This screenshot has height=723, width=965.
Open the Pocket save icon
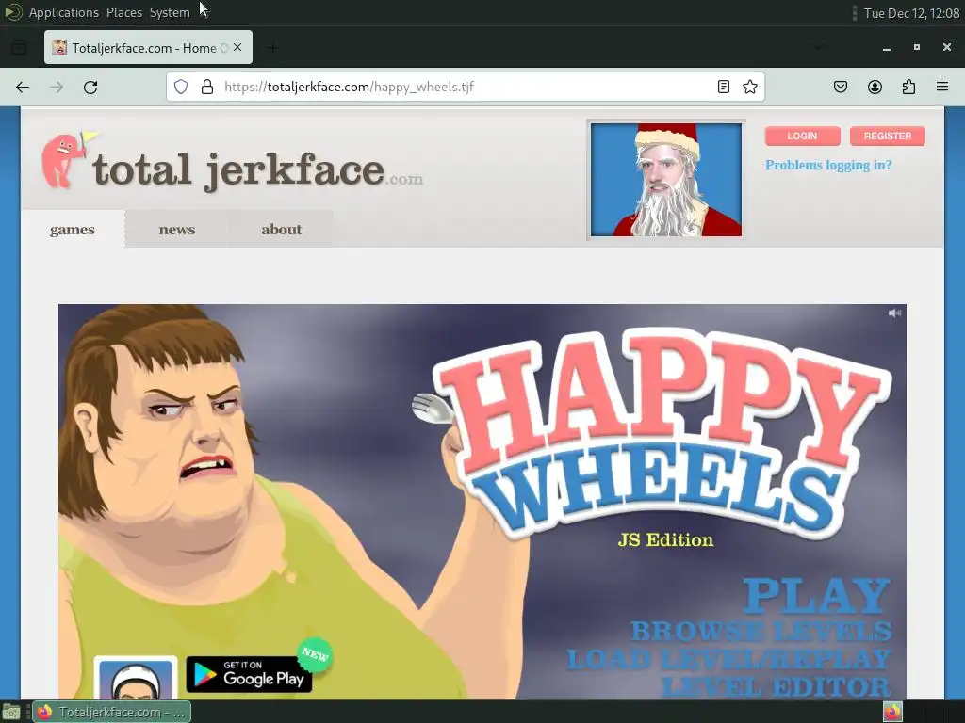click(841, 87)
